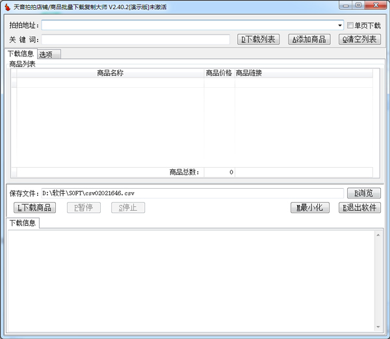This screenshot has width=390, height=339.
Task: Click the M最小化 button
Action: [310, 208]
